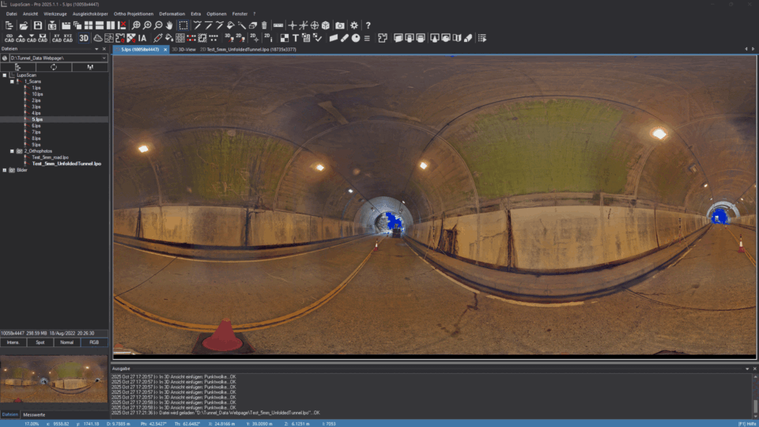Open the Deformation menu
The image size is (759, 427).
172,13
